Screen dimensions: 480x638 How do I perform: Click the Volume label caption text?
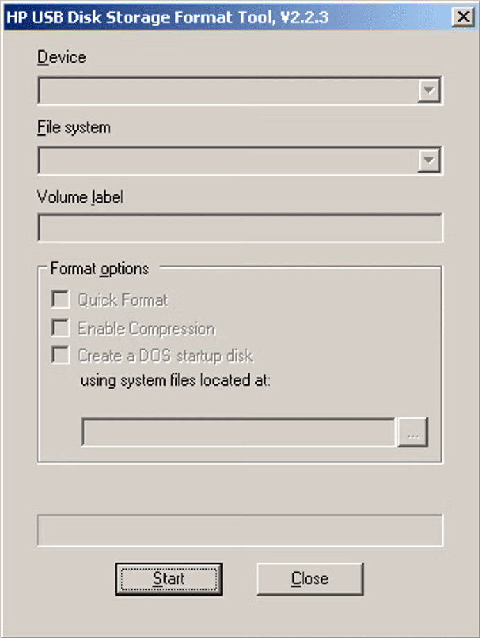pyautogui.click(x=79, y=198)
